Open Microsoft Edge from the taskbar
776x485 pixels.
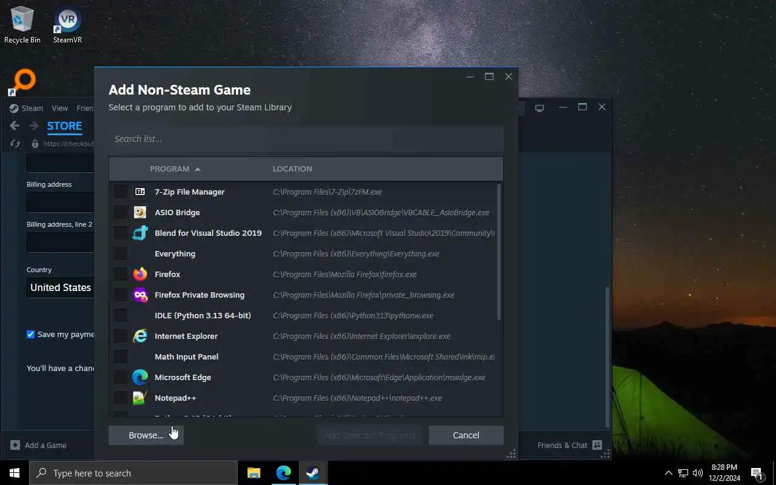[284, 473]
